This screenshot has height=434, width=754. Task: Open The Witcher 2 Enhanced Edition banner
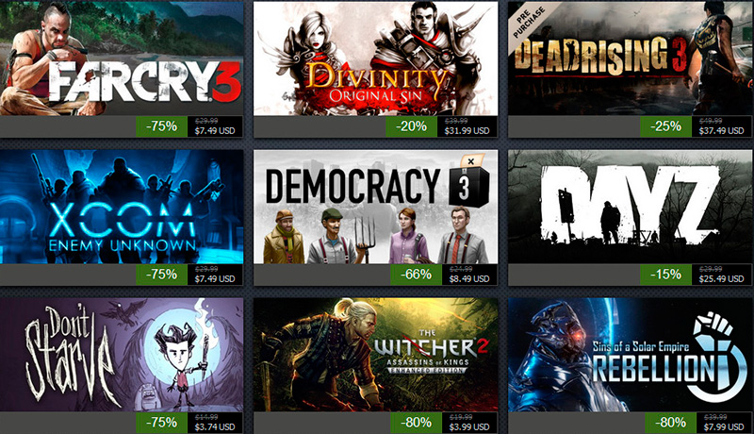click(375, 355)
